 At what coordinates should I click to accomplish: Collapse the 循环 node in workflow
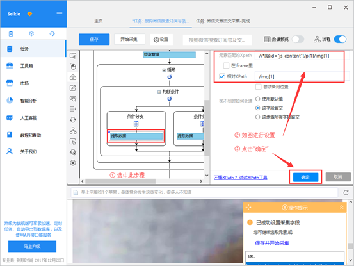tap(164, 70)
